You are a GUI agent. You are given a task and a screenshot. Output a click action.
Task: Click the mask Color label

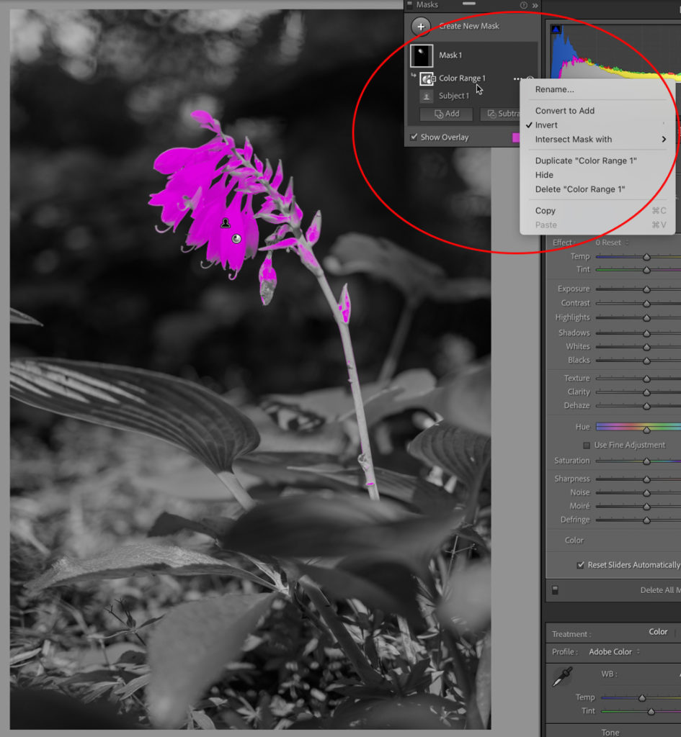[x=574, y=541]
